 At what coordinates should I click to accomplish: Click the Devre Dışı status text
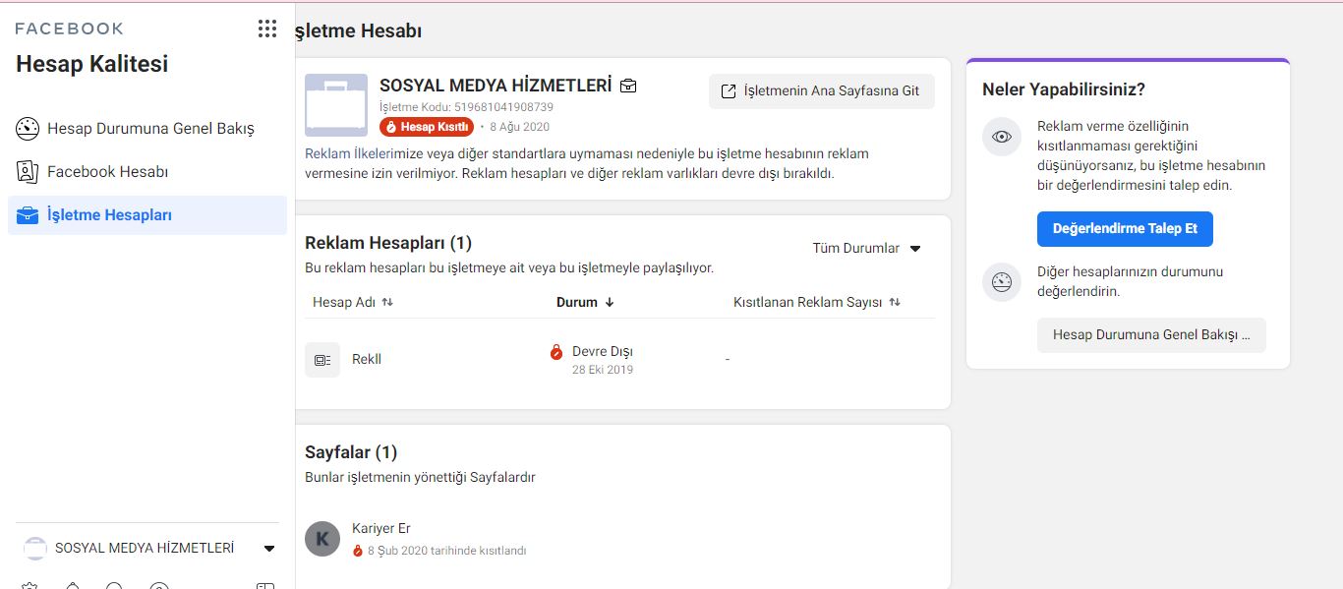[603, 351]
